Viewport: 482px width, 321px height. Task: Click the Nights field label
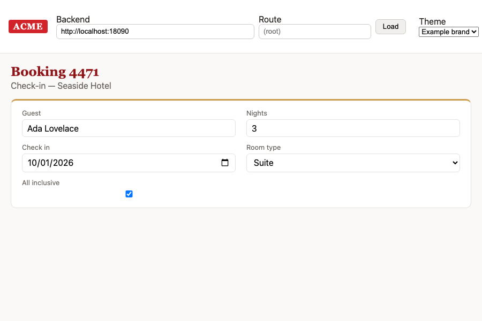(257, 113)
